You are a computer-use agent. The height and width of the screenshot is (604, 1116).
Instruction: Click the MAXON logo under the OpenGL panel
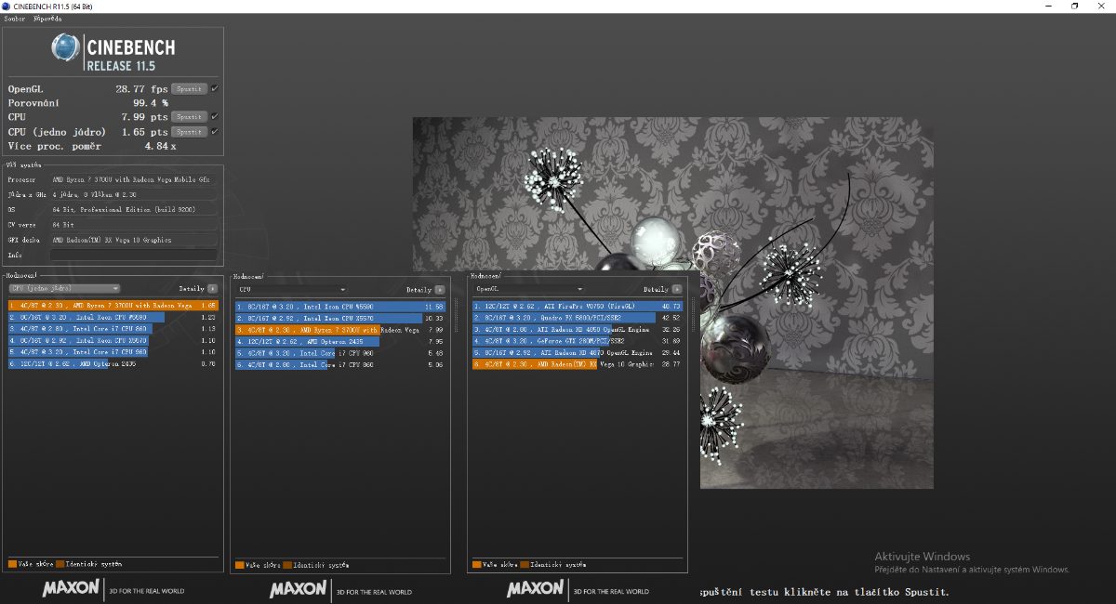click(x=535, y=589)
